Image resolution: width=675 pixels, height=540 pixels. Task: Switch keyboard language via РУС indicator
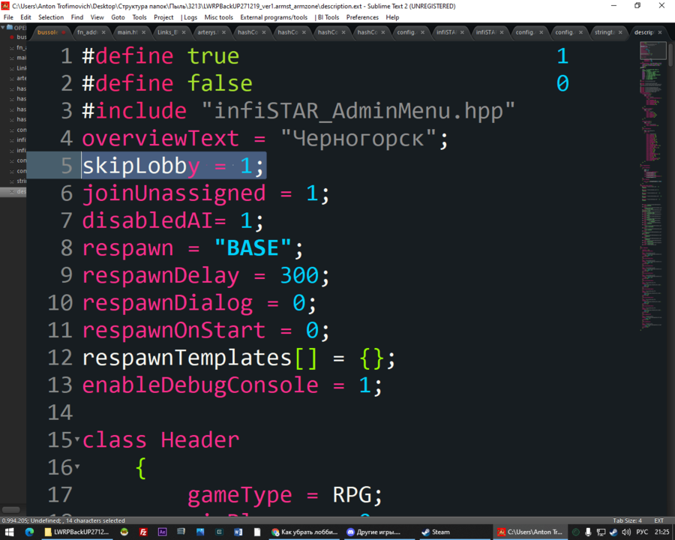click(642, 532)
